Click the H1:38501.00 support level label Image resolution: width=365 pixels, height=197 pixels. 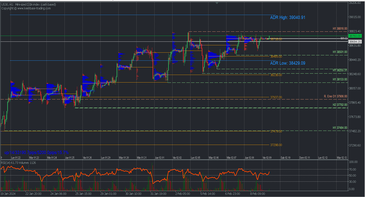coord(340,52)
